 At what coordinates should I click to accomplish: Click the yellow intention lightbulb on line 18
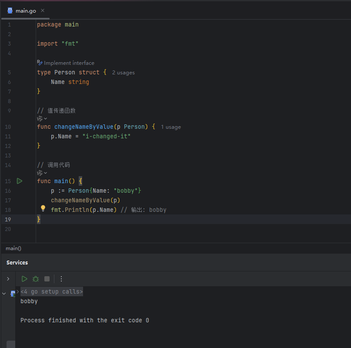point(43,208)
